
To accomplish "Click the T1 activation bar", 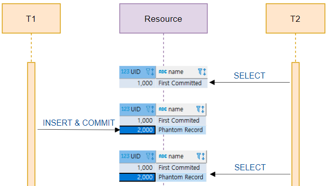I will [x=31, y=124].
